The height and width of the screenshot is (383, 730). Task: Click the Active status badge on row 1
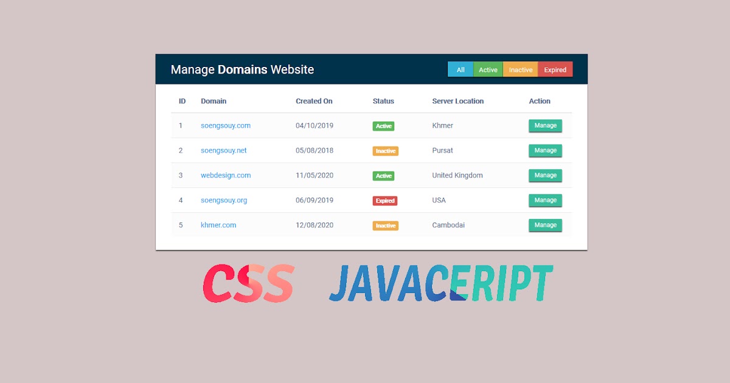(383, 126)
